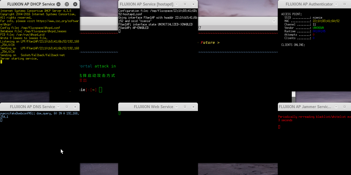Minimize the FLUXION Web Service window
351x175 pixels.
[177, 107]
